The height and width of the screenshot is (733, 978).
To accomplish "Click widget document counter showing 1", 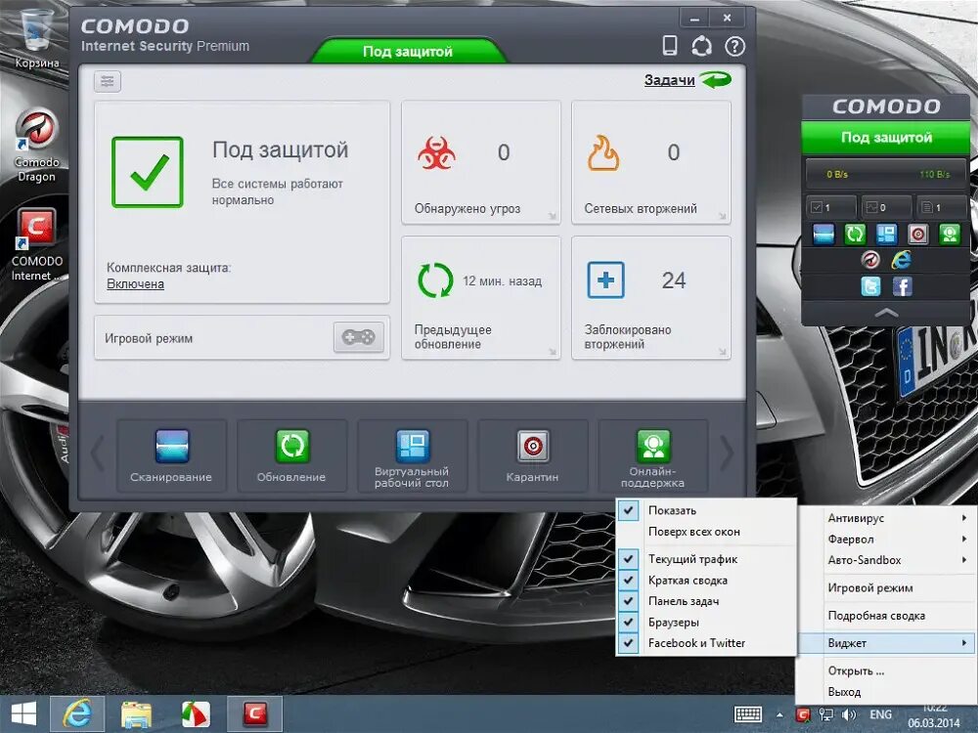I will point(942,207).
